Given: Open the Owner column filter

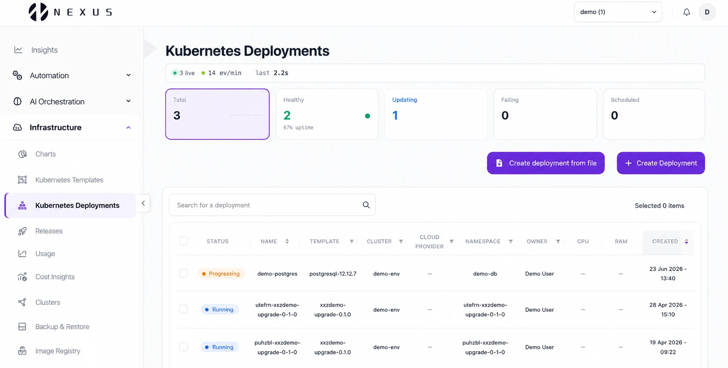Looking at the screenshot, I should (x=558, y=242).
